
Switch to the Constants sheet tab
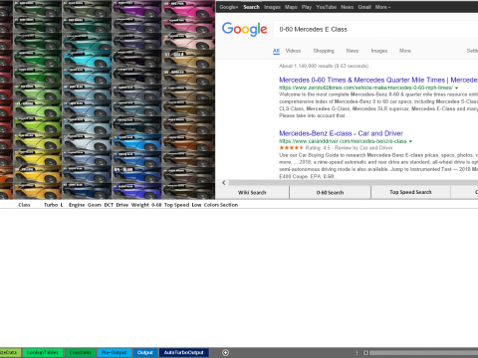click(x=81, y=352)
